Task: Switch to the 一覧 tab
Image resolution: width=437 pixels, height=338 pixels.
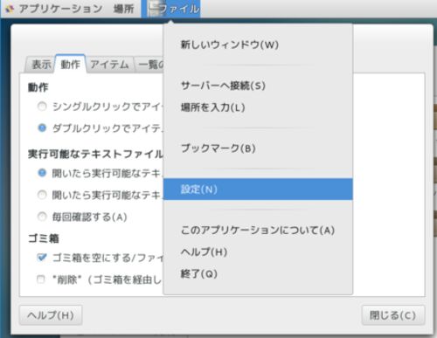Action: tap(150, 65)
